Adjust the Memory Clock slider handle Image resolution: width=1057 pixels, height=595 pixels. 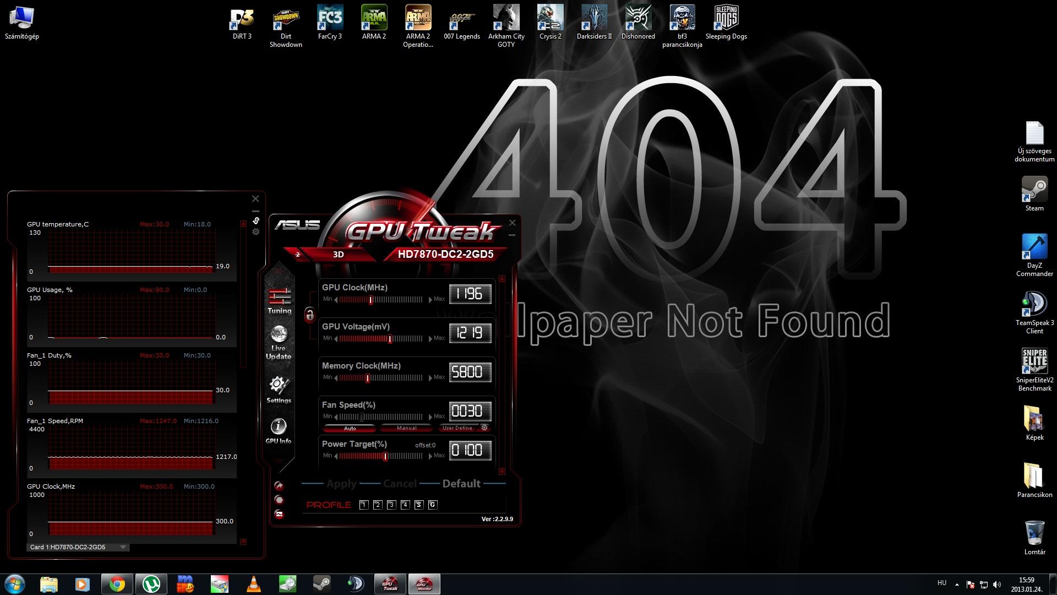(367, 378)
